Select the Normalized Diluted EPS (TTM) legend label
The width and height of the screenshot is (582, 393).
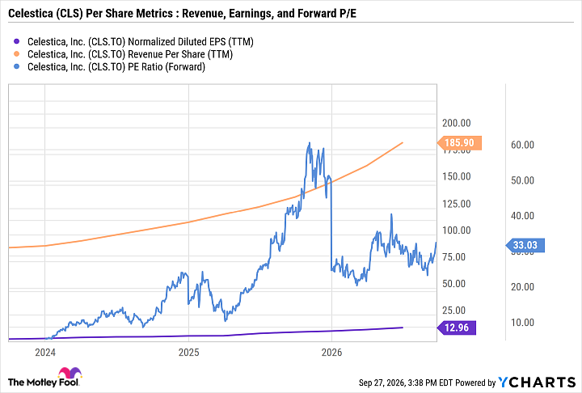[141, 41]
